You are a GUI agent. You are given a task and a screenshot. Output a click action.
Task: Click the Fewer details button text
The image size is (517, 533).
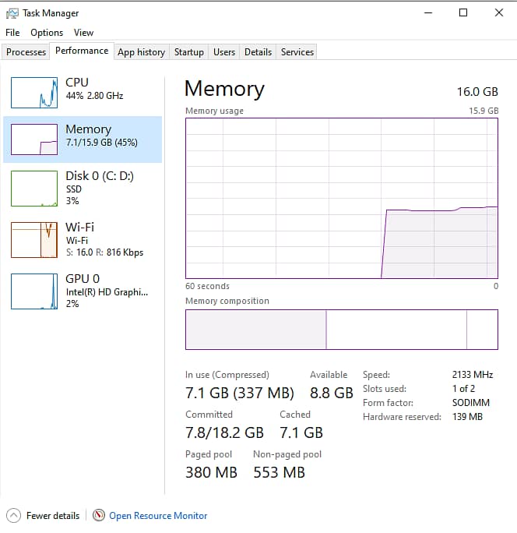tap(53, 516)
